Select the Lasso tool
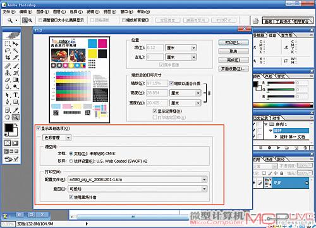This screenshot has width=316, height=228. pyautogui.click(x=8, y=51)
